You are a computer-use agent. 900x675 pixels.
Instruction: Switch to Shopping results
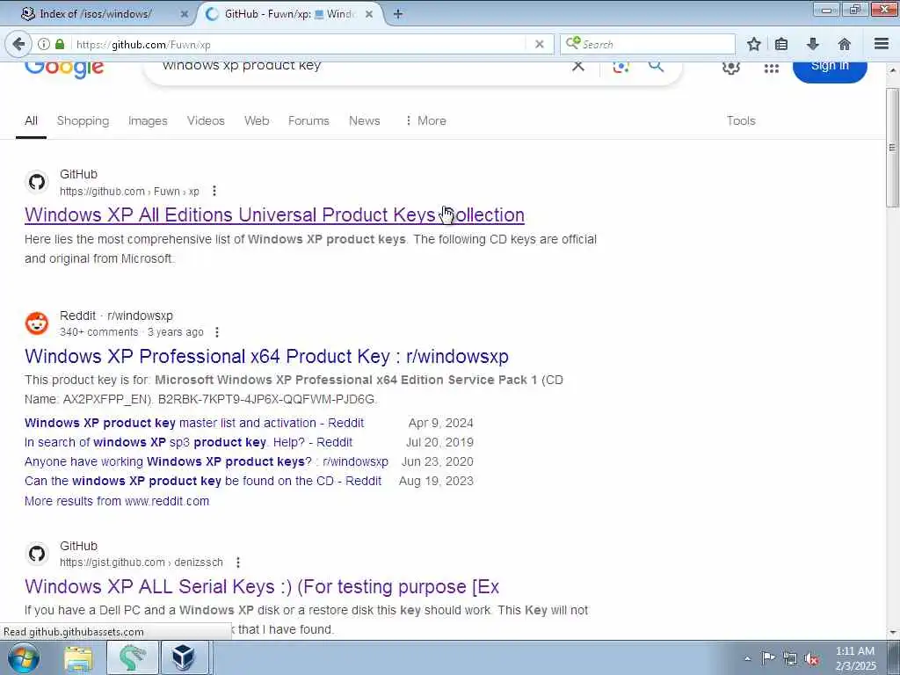coord(83,120)
